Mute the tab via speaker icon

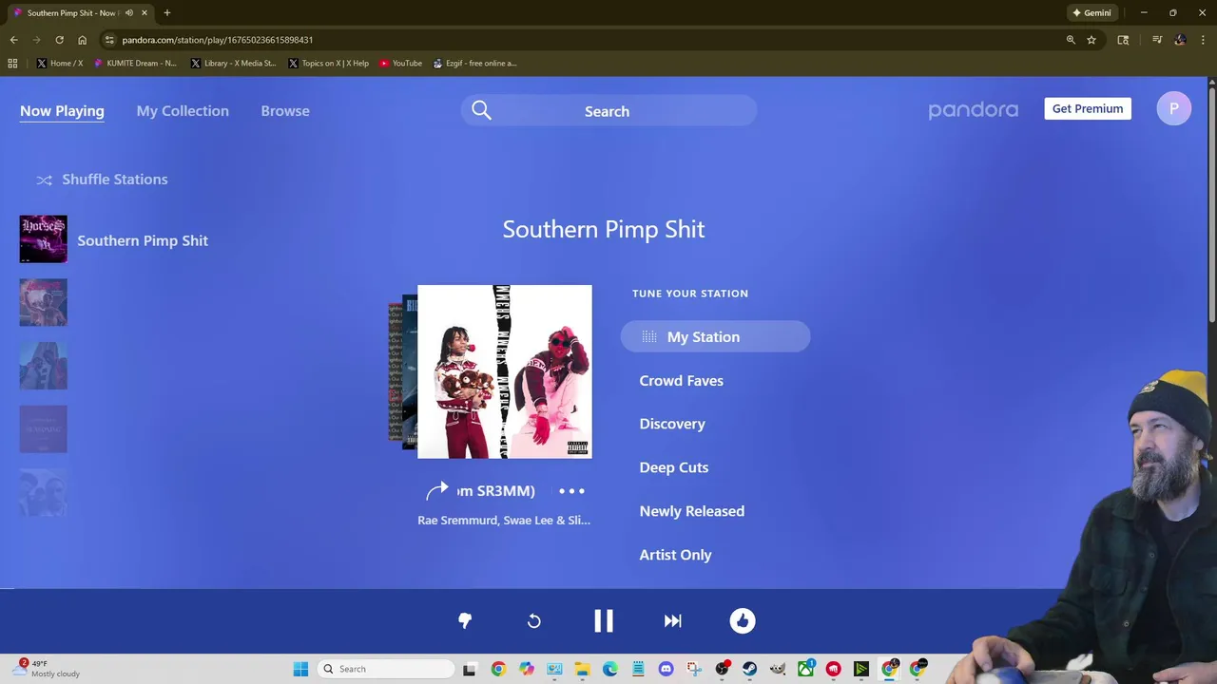129,13
